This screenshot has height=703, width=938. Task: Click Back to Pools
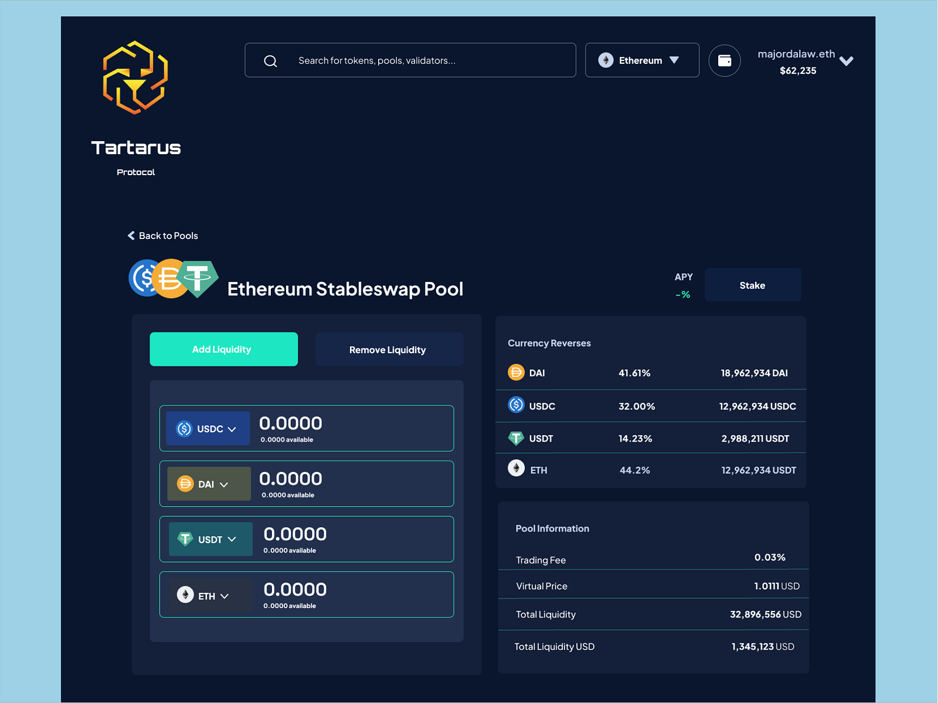pyautogui.click(x=163, y=236)
